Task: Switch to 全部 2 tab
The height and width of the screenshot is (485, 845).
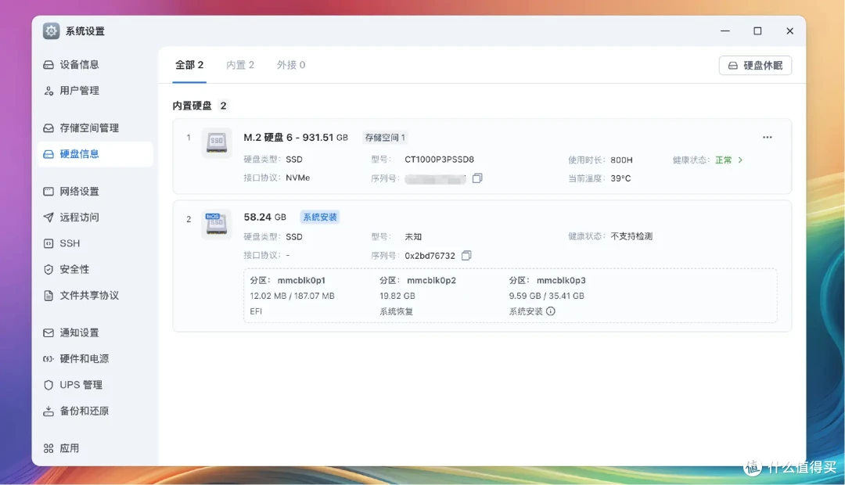Action: (189, 65)
